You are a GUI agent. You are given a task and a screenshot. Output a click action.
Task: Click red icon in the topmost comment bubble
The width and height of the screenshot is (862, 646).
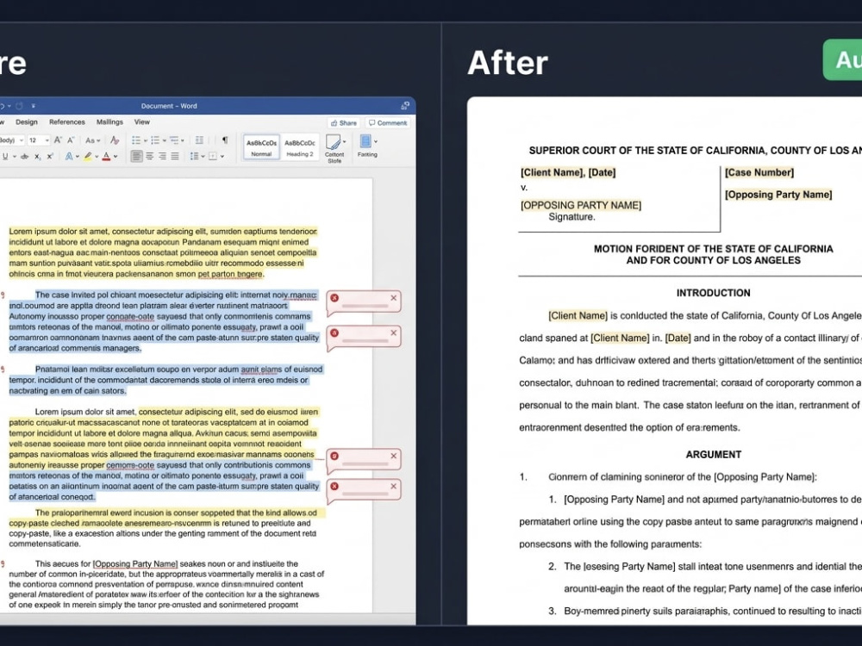[x=334, y=298]
